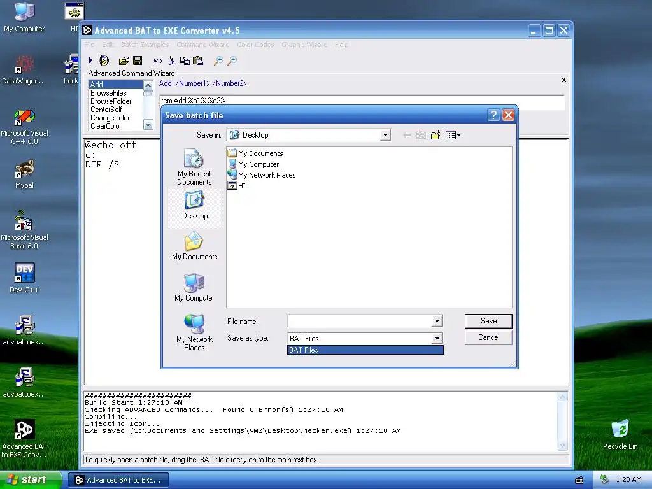Select the HI file in file list
The image size is (652, 489).
click(237, 186)
